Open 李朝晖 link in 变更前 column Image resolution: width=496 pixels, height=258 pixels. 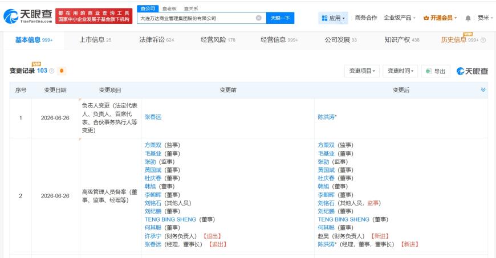(x=153, y=195)
